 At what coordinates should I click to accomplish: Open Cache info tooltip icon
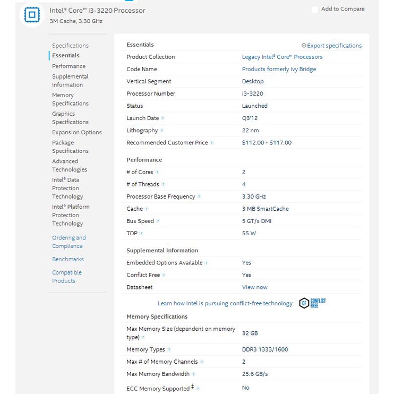pos(147,209)
